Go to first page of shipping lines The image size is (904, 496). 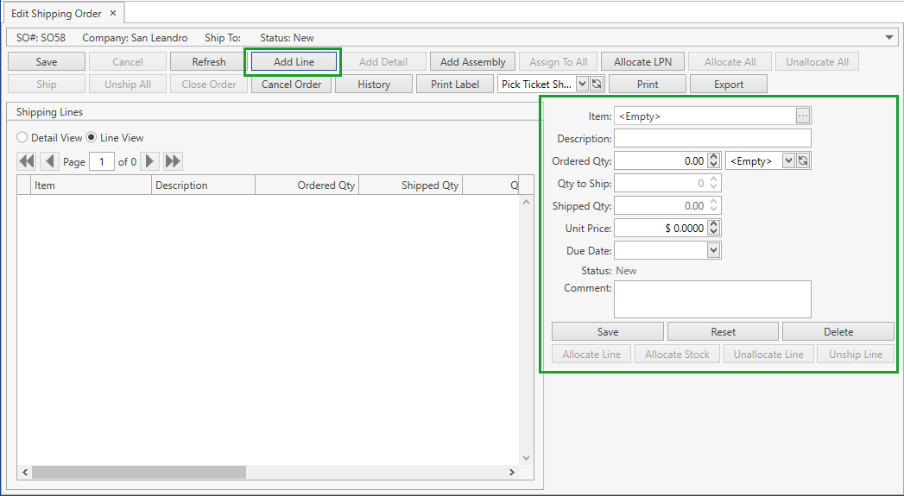(27, 161)
